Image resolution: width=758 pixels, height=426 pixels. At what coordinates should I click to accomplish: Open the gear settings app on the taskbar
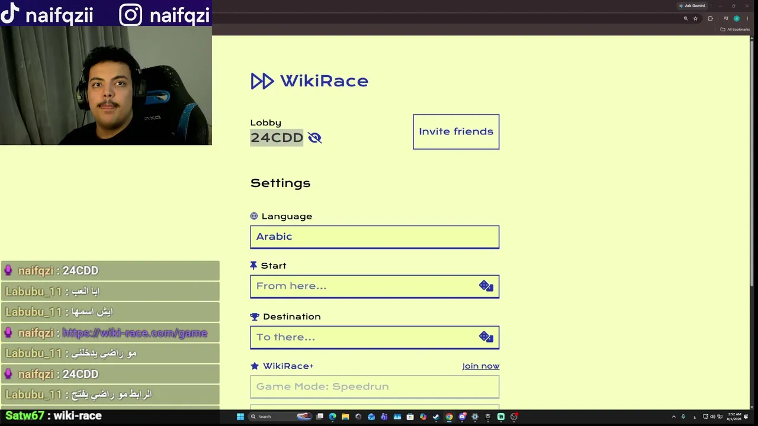tap(475, 417)
